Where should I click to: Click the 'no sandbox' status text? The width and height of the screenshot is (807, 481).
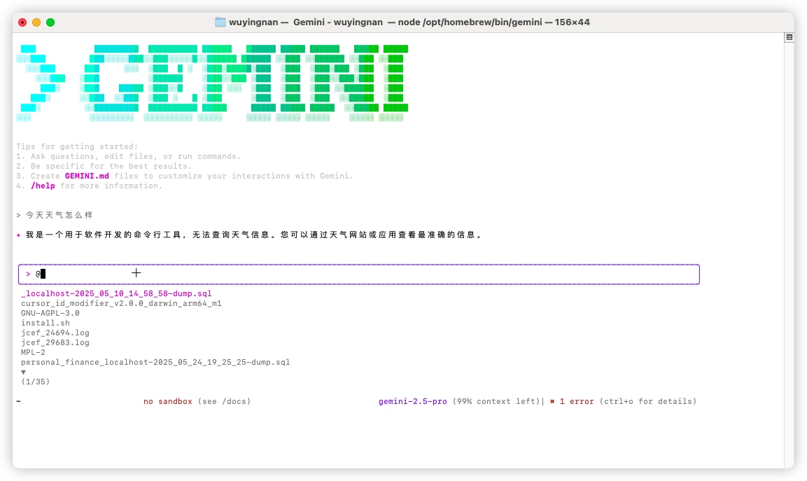pyautogui.click(x=168, y=401)
